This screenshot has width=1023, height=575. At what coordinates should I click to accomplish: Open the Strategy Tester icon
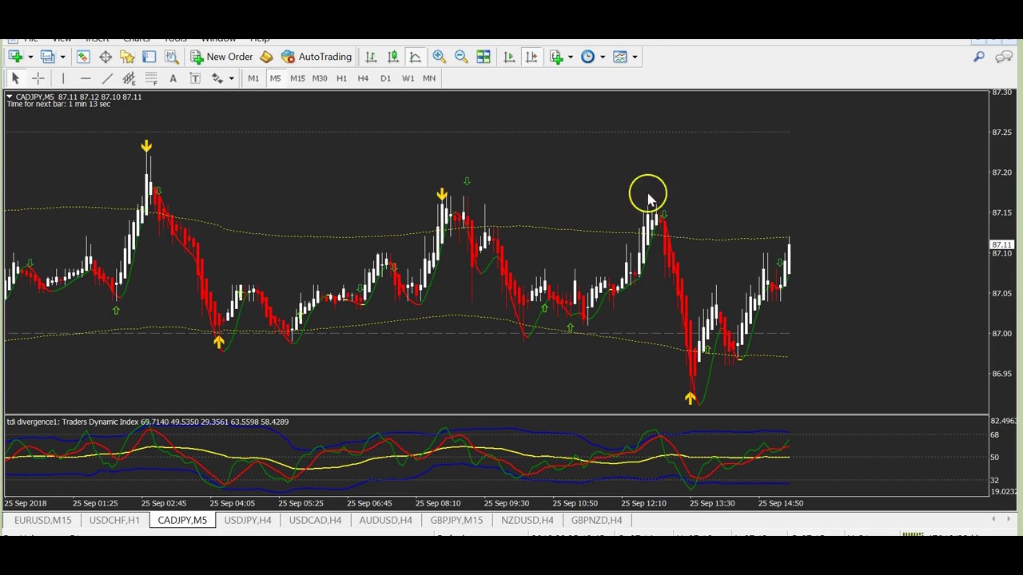click(x=171, y=57)
